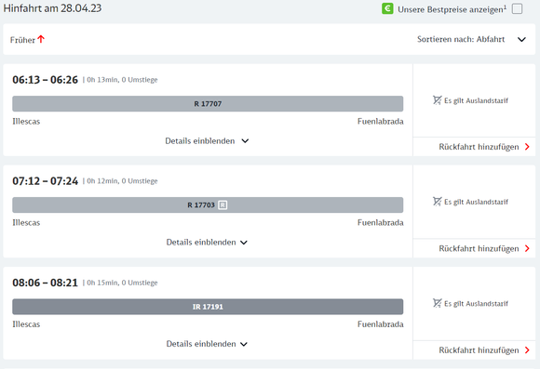This screenshot has width=540, height=369.
Task: Click the IR 17191 train bar
Action: pos(208,307)
